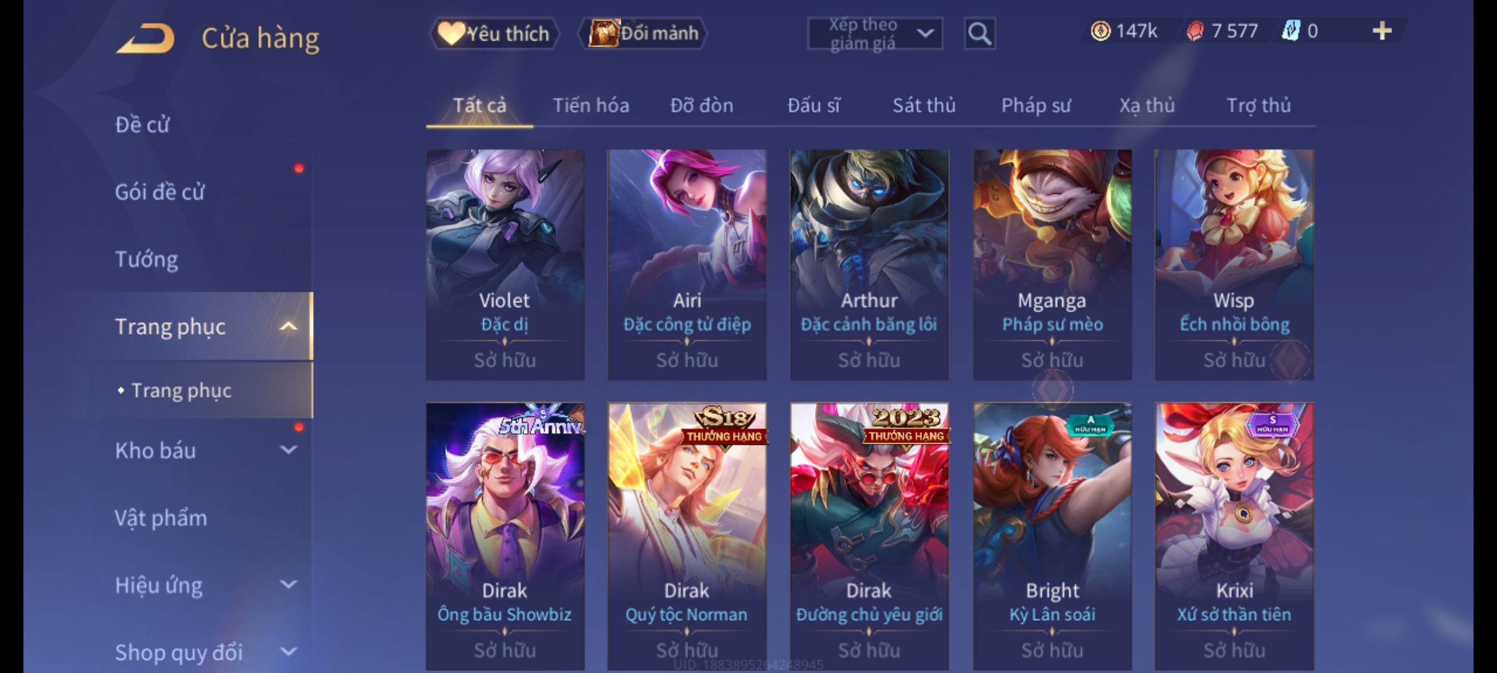Tap the gold coin currency icon

click(1101, 31)
